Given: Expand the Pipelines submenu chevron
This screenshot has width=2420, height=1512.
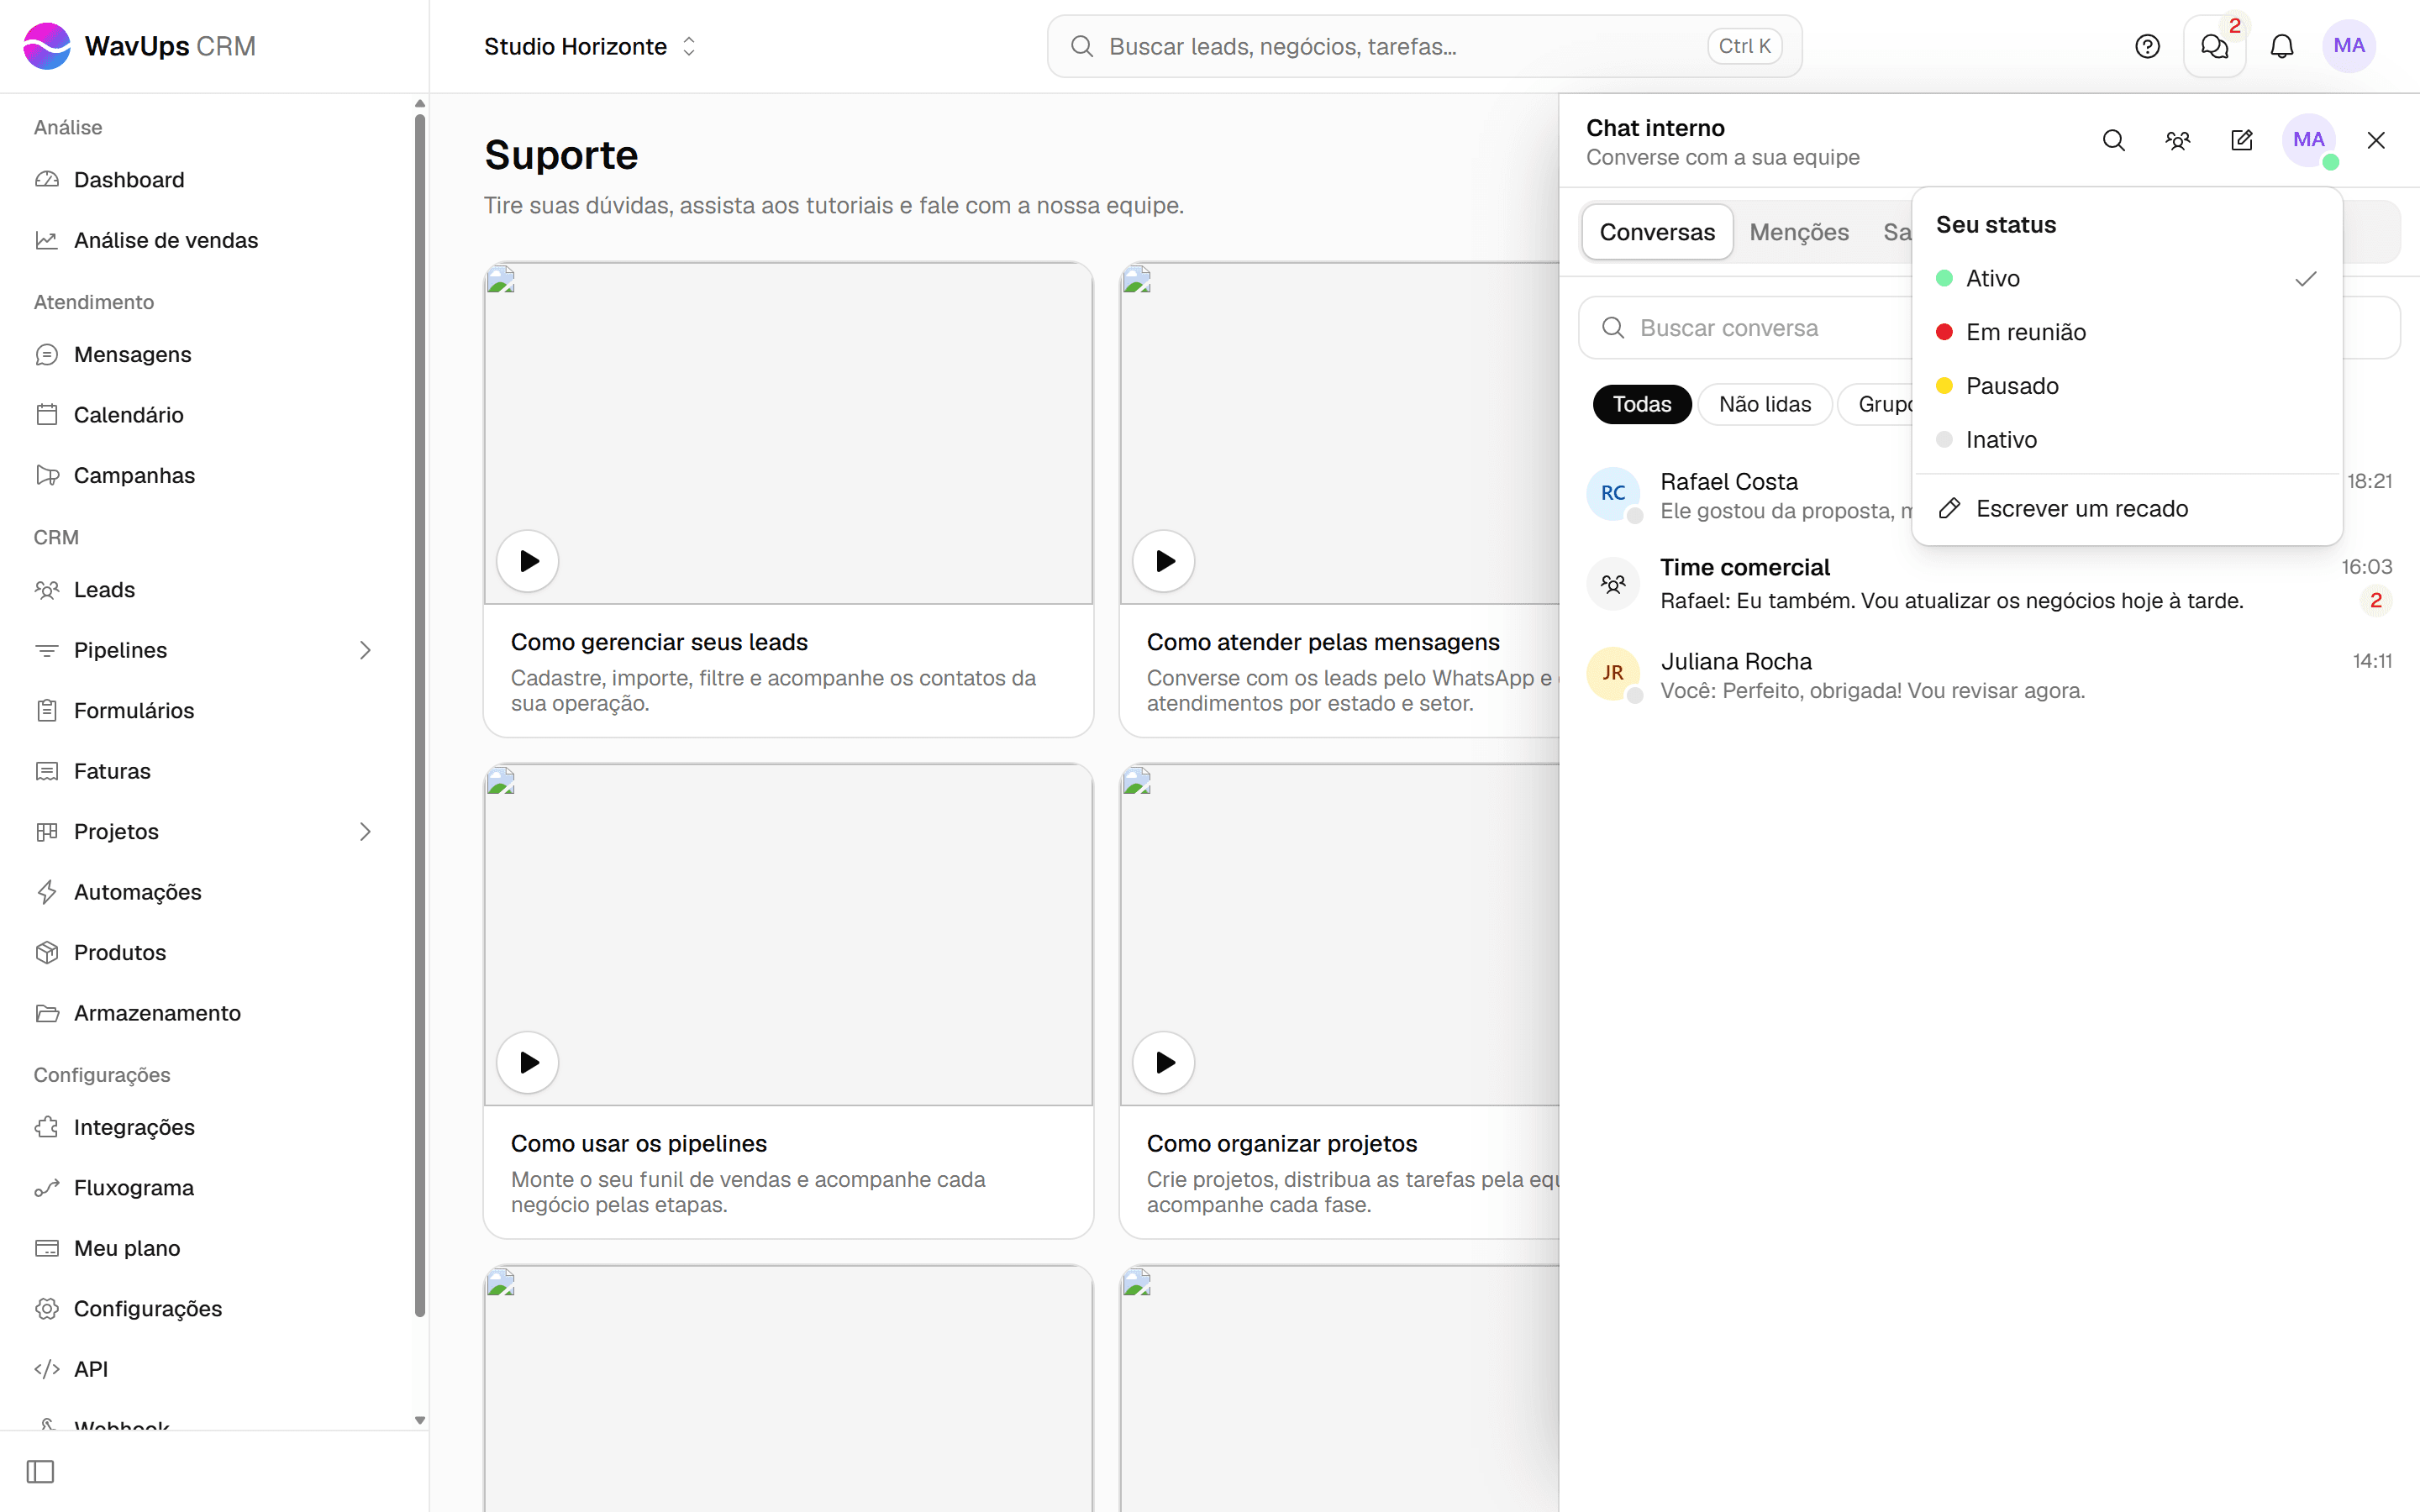Looking at the screenshot, I should click(365, 650).
